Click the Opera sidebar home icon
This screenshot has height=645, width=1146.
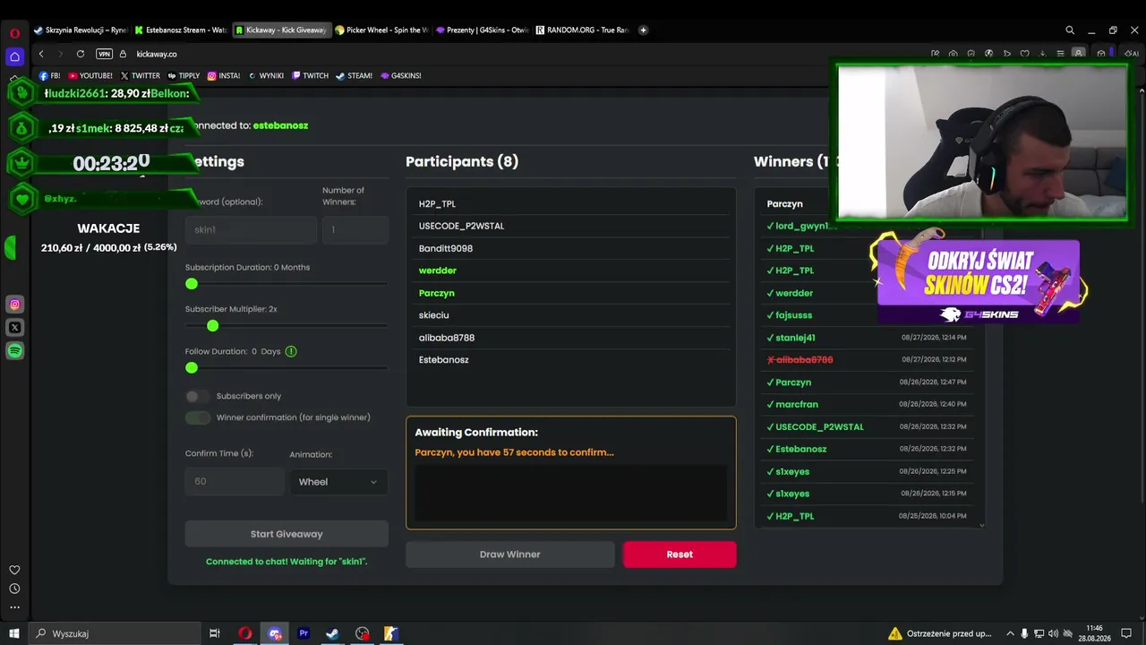pos(14,56)
